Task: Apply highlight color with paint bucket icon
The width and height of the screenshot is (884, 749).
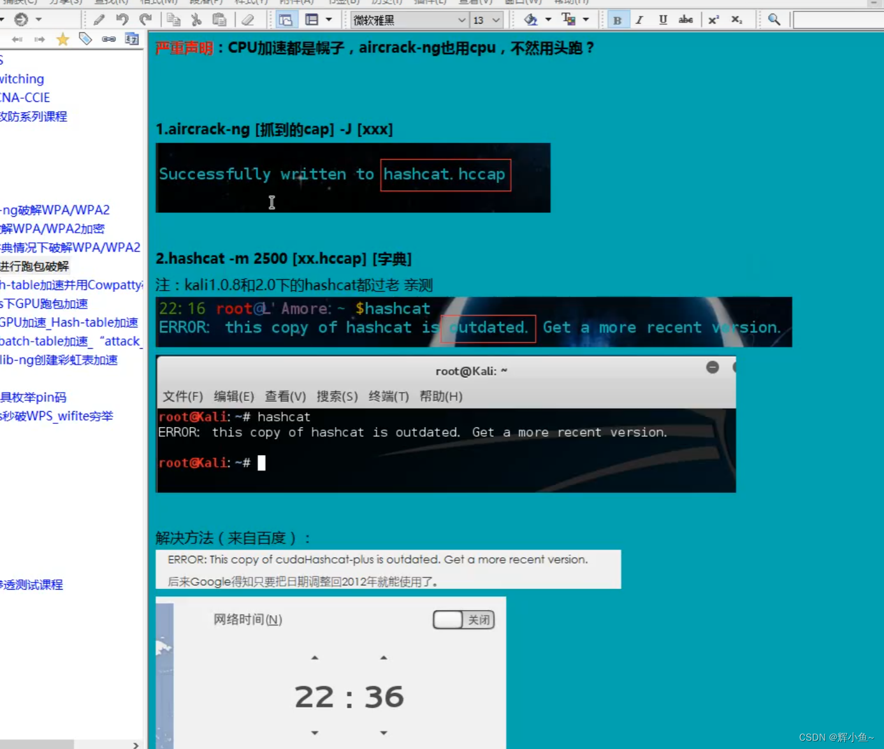Action: (x=530, y=20)
